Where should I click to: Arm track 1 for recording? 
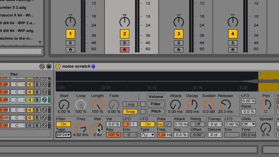pos(71,50)
